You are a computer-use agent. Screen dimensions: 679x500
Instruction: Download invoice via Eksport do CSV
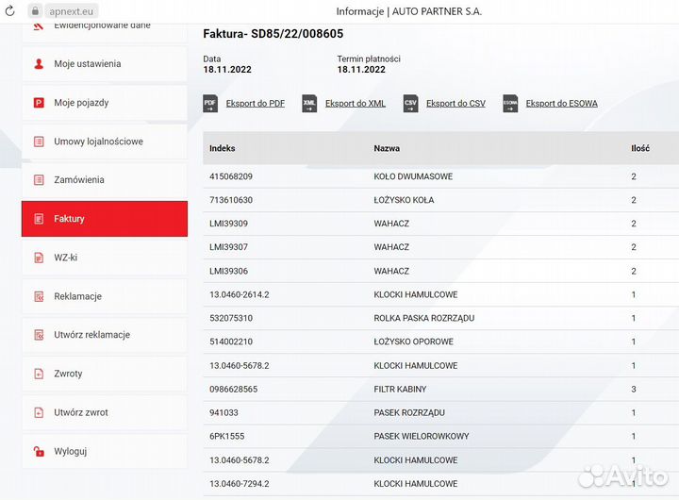coord(455,104)
